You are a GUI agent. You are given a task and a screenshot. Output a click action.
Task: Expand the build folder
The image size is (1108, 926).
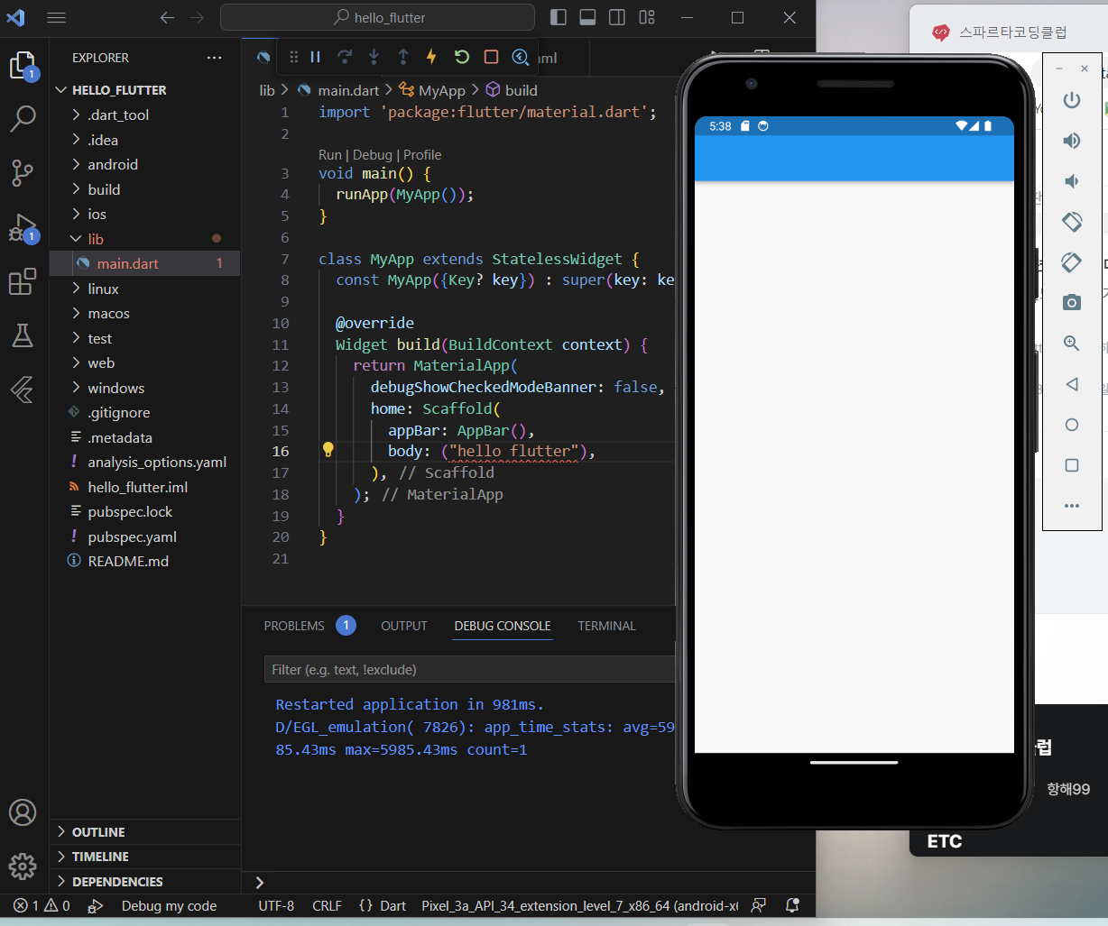(x=144, y=189)
